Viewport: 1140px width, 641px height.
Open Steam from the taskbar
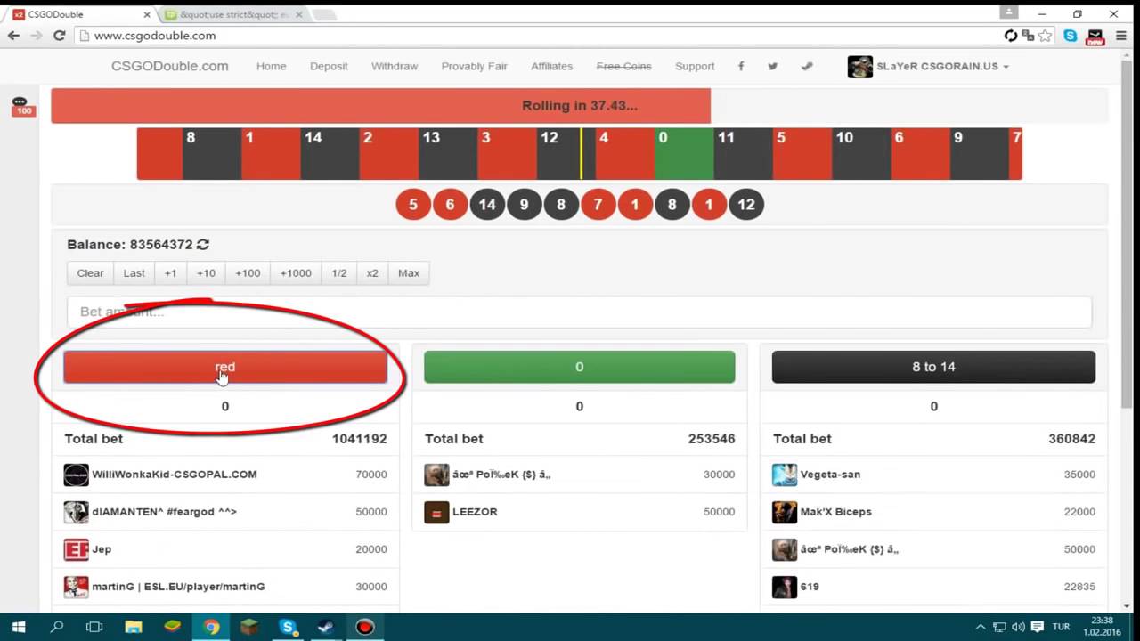tap(326, 627)
